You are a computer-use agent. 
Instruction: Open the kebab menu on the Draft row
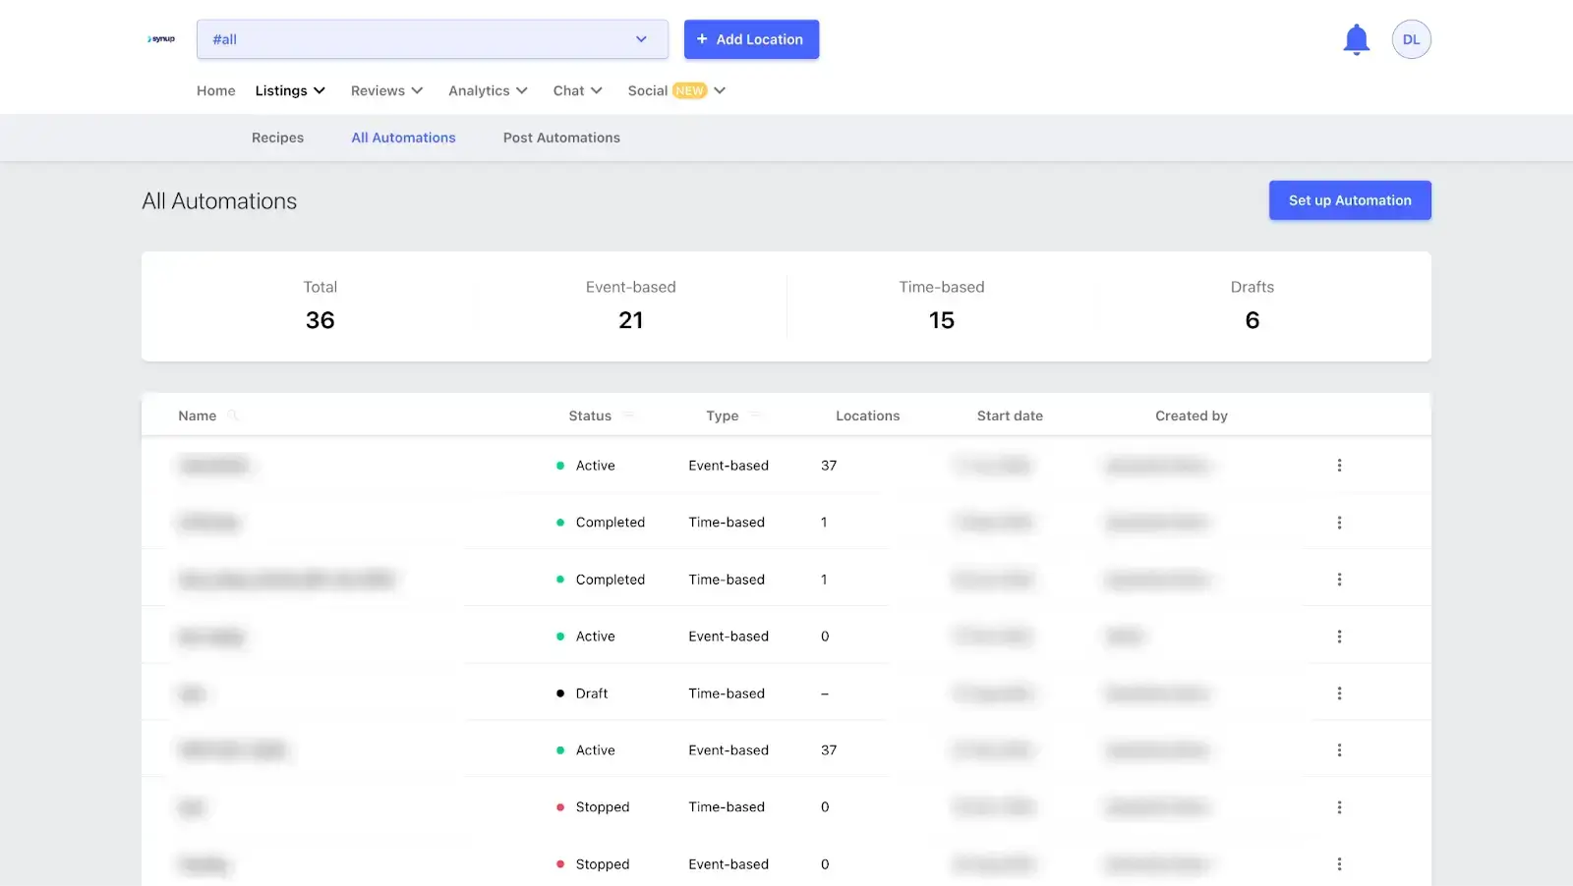(1339, 693)
